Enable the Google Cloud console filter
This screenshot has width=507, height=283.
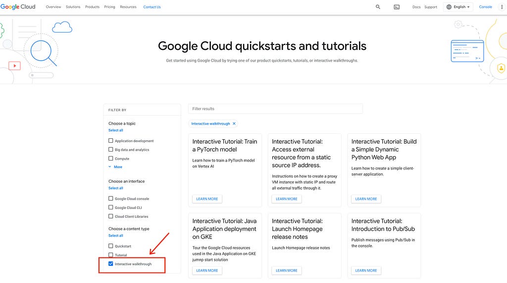pyautogui.click(x=110, y=199)
